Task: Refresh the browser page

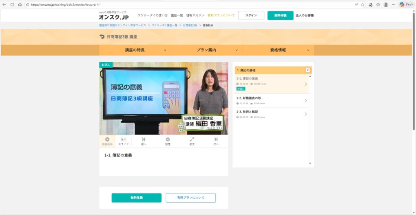Action: point(12,4)
